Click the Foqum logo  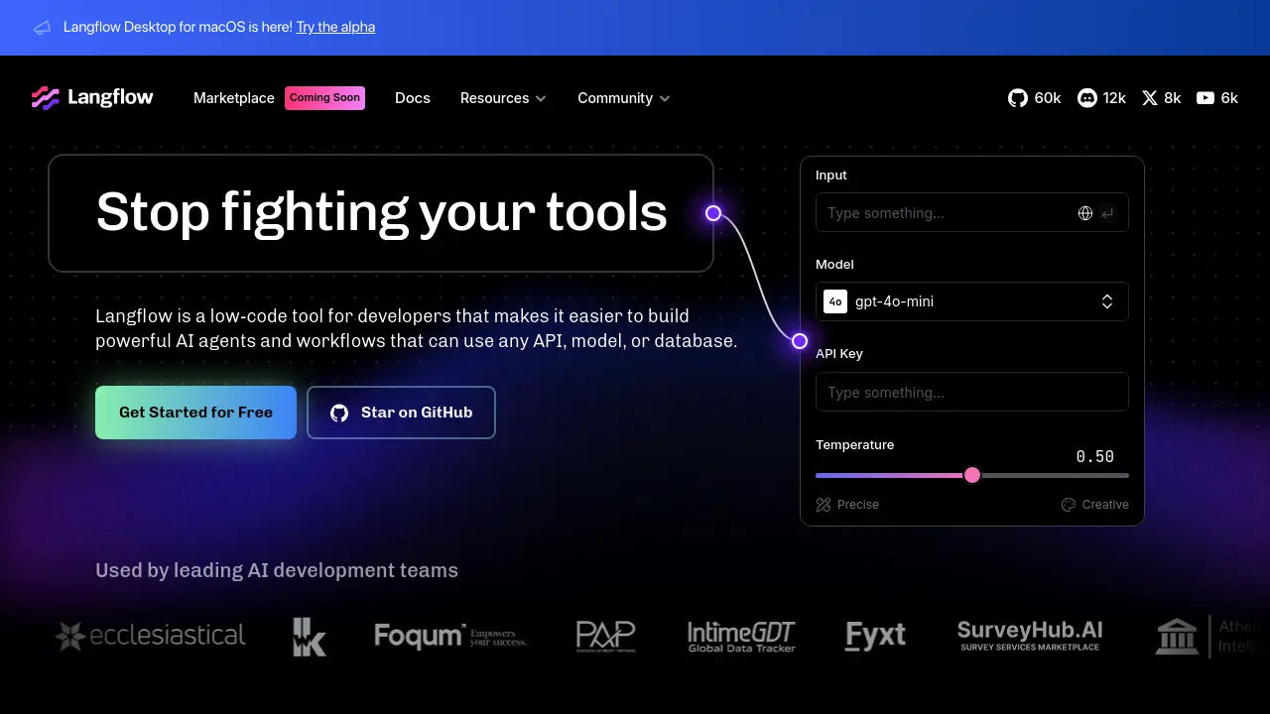click(x=449, y=636)
